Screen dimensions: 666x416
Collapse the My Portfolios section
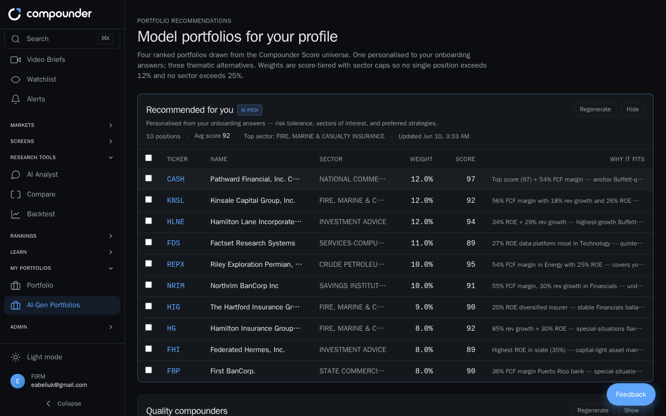[x=62, y=268]
